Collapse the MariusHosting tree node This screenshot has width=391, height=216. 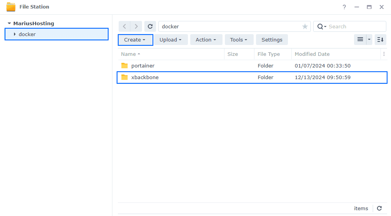[x=9, y=23]
